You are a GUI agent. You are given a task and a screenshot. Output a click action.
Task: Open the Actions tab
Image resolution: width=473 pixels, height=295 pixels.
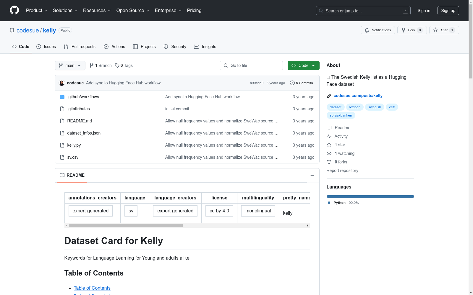[x=114, y=47]
